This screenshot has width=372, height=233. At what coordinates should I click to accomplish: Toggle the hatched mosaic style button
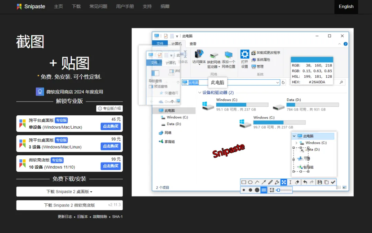tap(264, 190)
